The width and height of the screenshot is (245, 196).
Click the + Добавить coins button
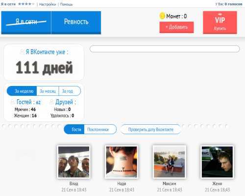[x=176, y=27]
